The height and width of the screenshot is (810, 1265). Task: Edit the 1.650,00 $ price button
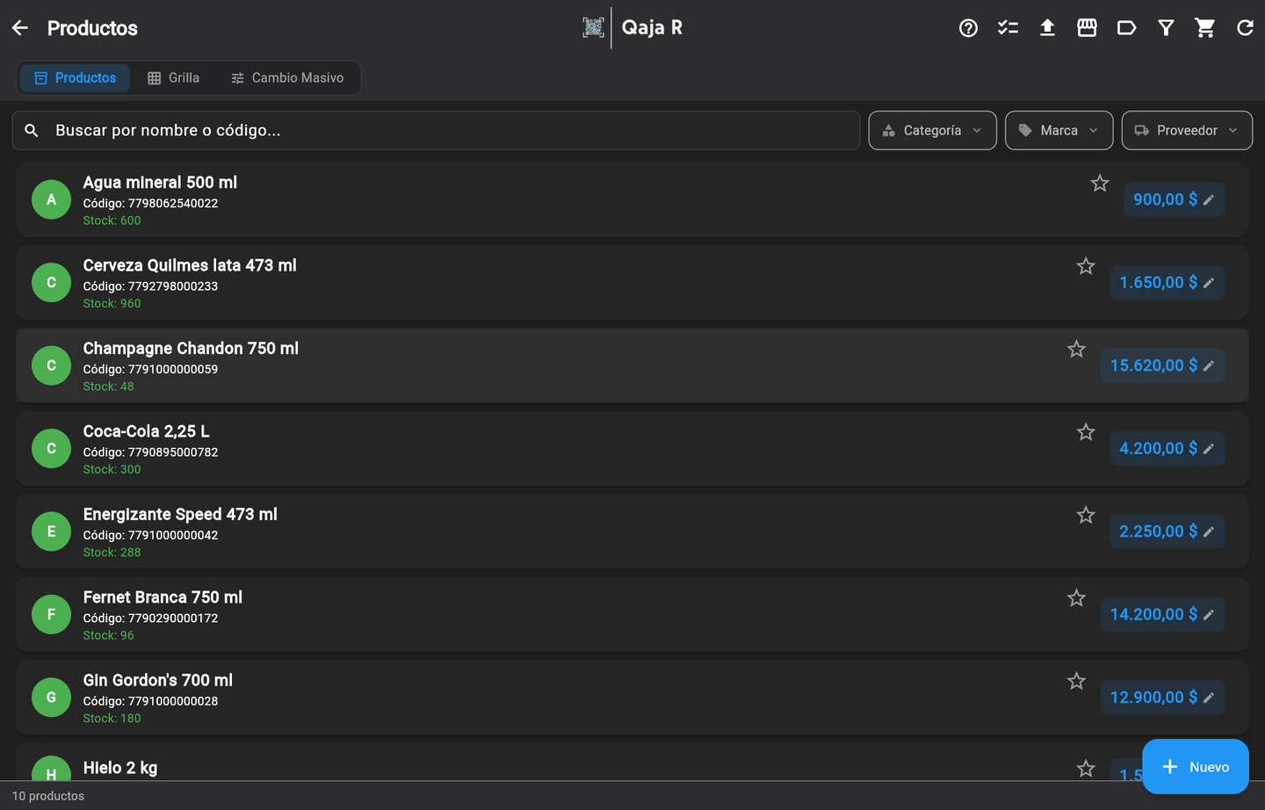[x=1167, y=282]
